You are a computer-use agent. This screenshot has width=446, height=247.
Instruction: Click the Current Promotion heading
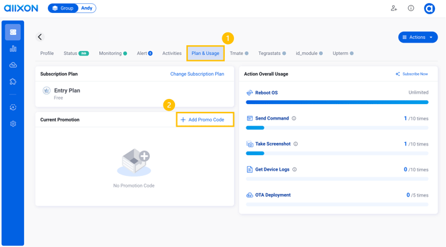pyautogui.click(x=60, y=120)
